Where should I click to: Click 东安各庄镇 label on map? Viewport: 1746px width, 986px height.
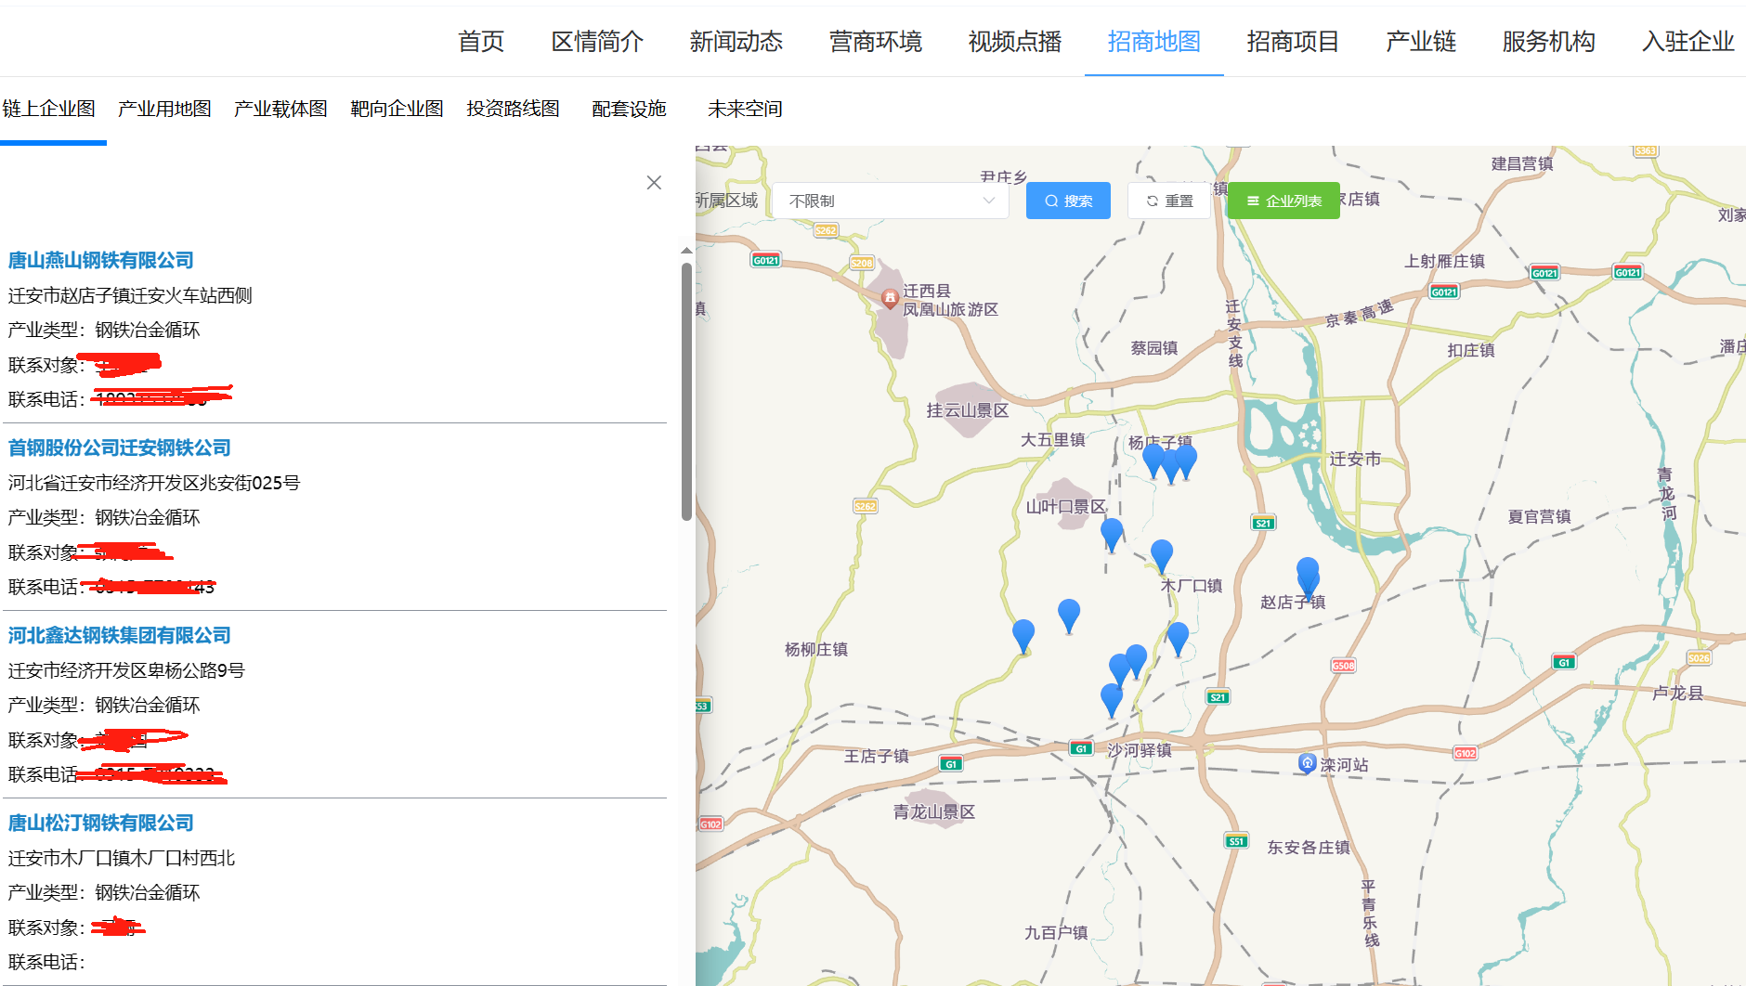tap(1309, 847)
